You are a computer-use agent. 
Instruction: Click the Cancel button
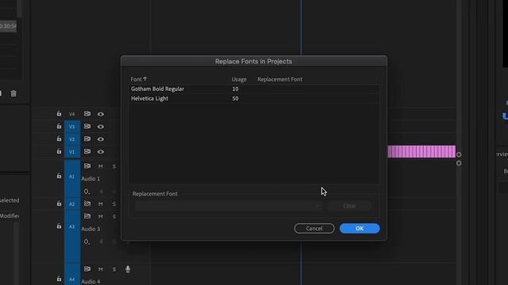314,229
